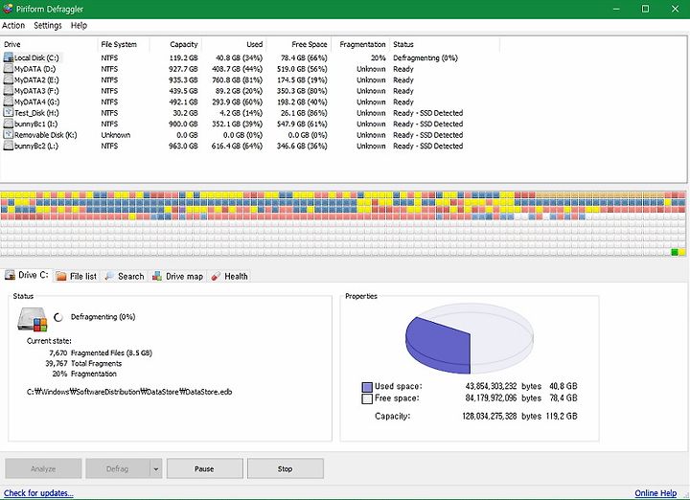Click the MyDATA3 (F:) drive icon
This screenshot has width=690, height=500.
click(9, 91)
